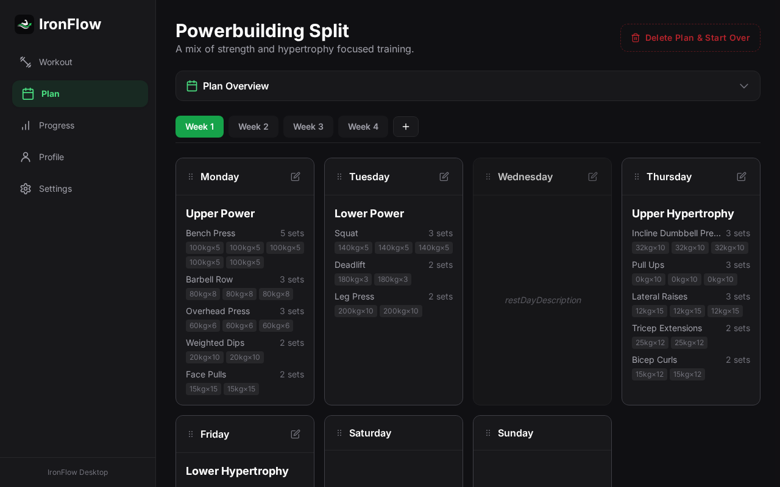Add a new week with the plus button
The image size is (780, 487).
[x=405, y=127]
